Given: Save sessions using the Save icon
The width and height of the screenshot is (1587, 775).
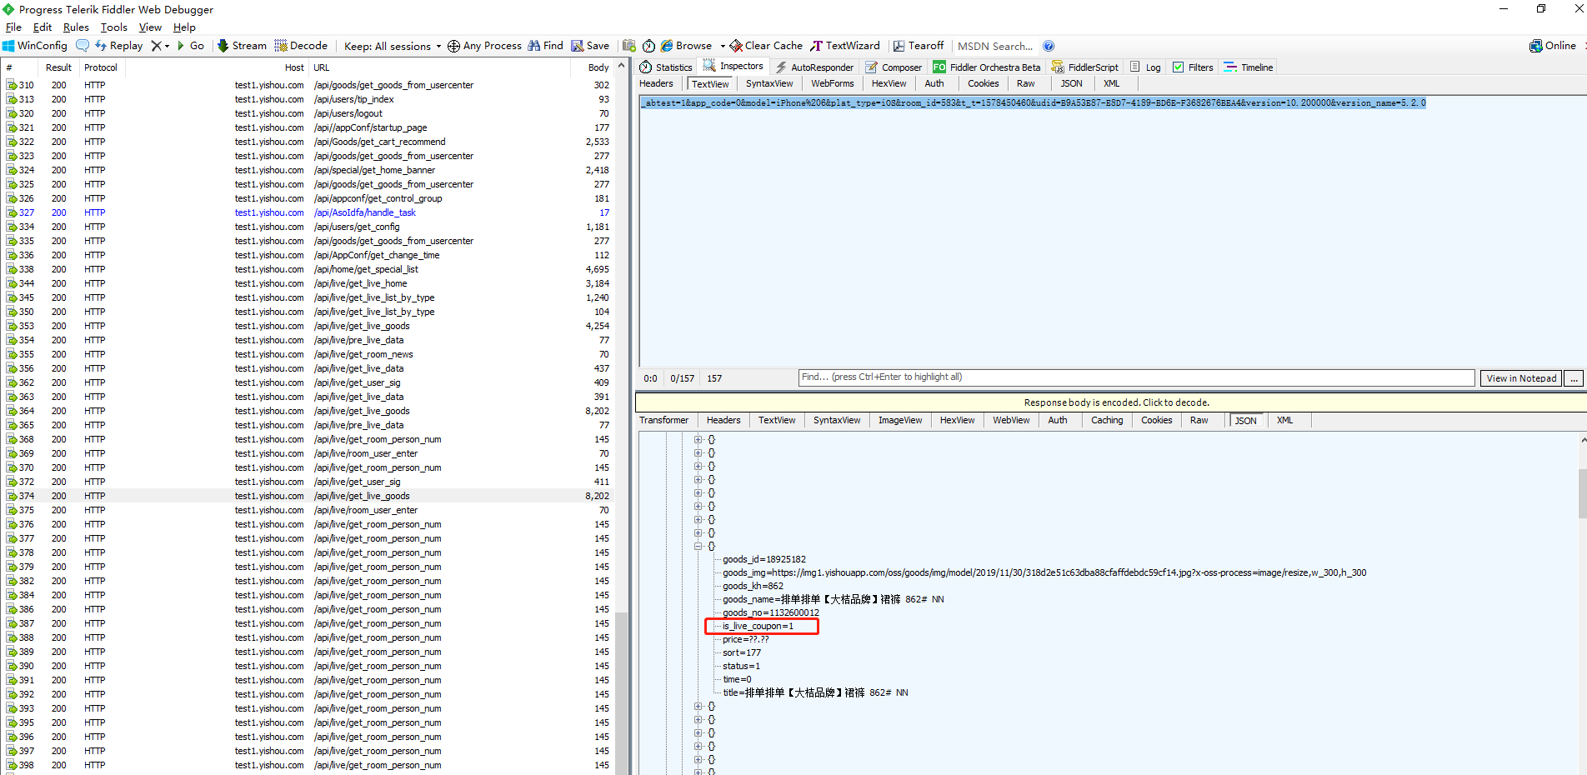Looking at the screenshot, I should [x=590, y=46].
